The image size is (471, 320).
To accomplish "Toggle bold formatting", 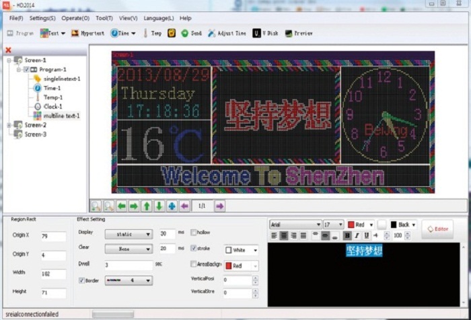I will [x=347, y=236].
